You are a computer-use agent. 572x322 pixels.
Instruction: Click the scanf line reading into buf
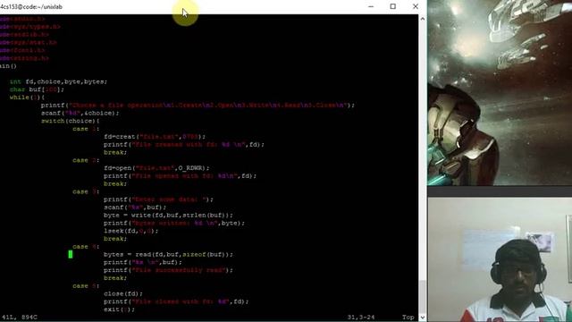(135, 208)
